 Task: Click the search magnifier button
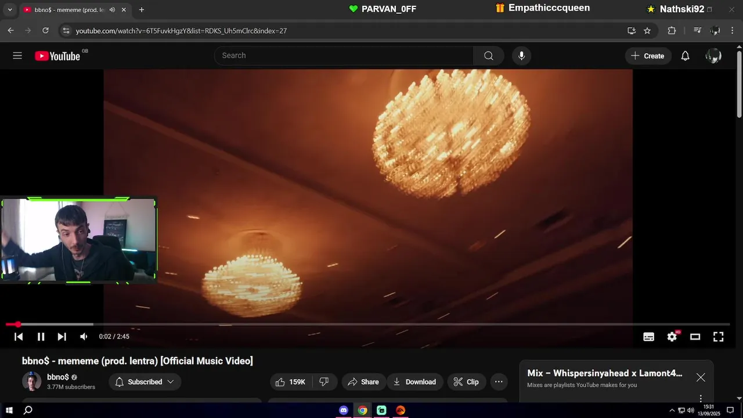489,56
